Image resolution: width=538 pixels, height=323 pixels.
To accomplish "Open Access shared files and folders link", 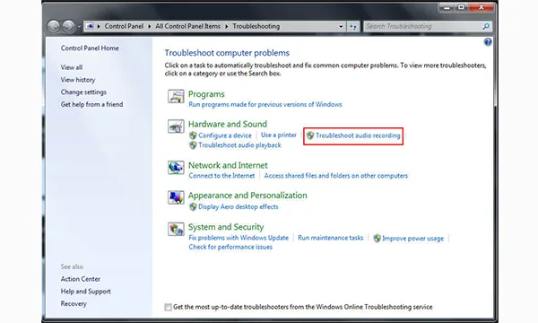I will click(336, 176).
